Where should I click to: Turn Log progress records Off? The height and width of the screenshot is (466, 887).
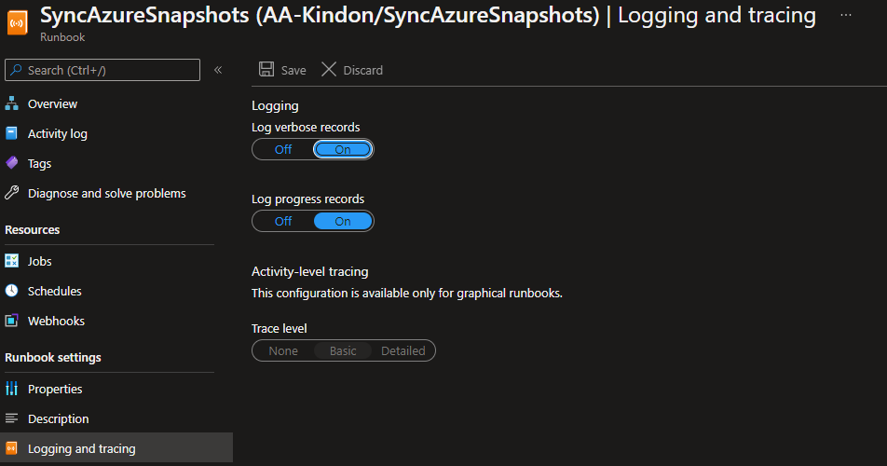[283, 221]
